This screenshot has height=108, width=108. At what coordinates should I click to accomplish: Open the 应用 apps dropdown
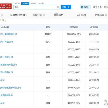(85, 7)
